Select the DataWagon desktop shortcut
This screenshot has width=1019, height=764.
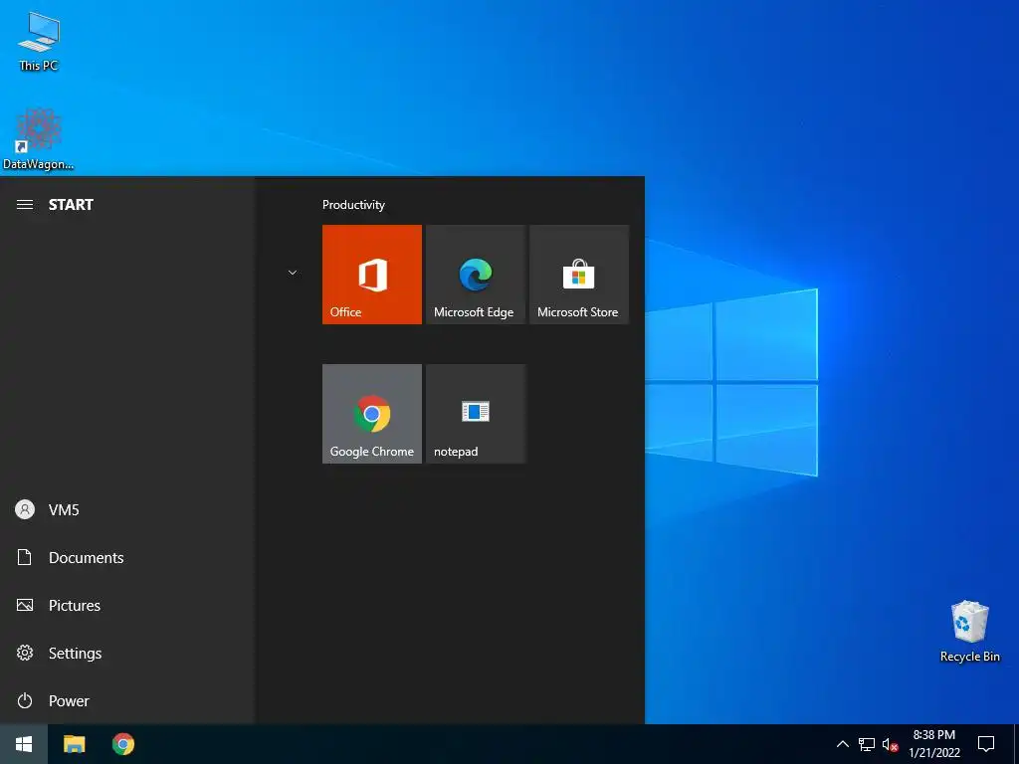pos(39,139)
